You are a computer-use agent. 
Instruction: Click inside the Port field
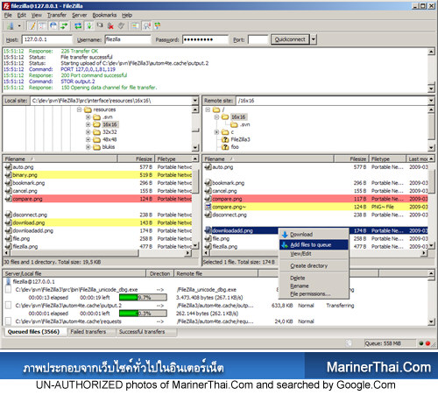258,39
